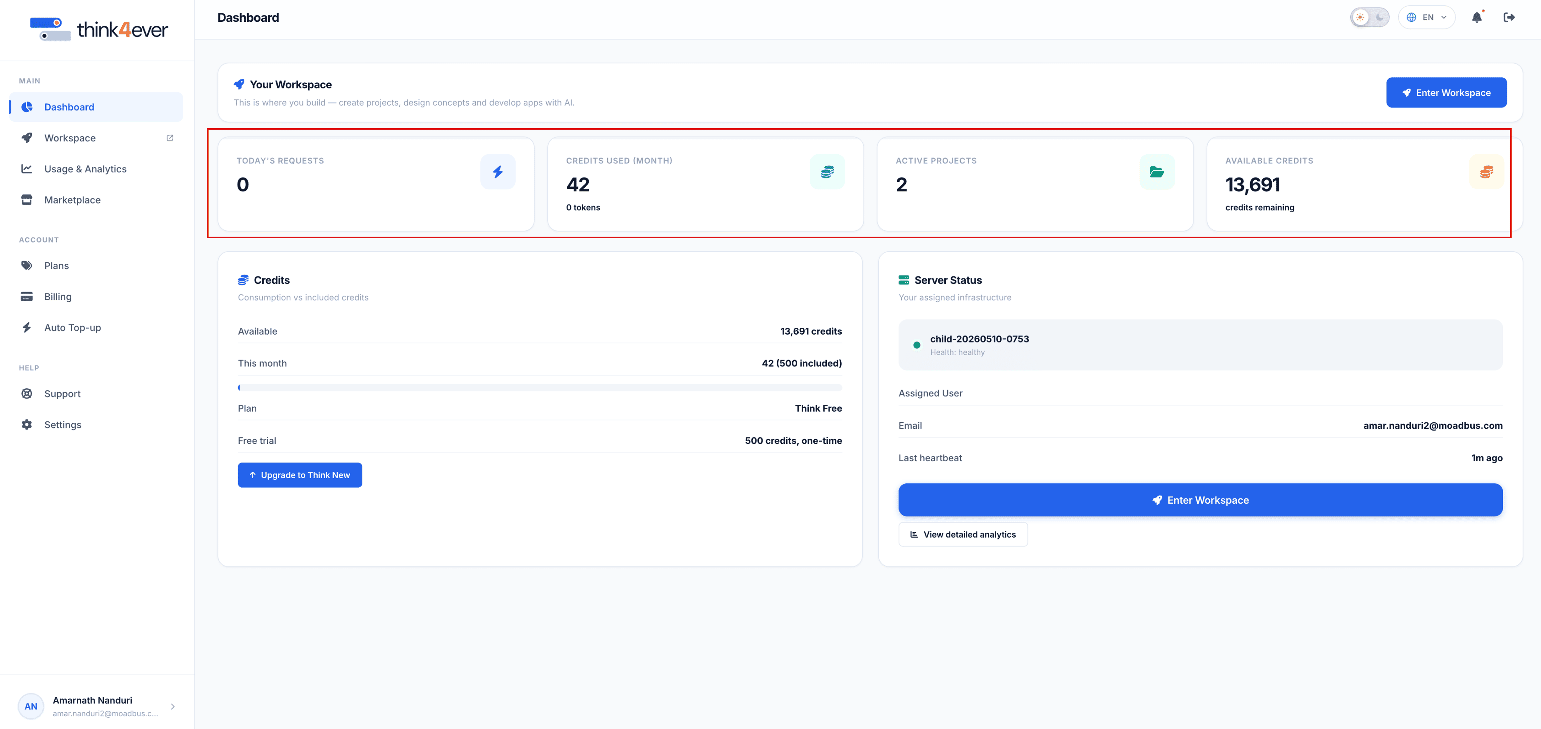Click Upgrade to Think New button
The width and height of the screenshot is (1541, 729).
[300, 475]
